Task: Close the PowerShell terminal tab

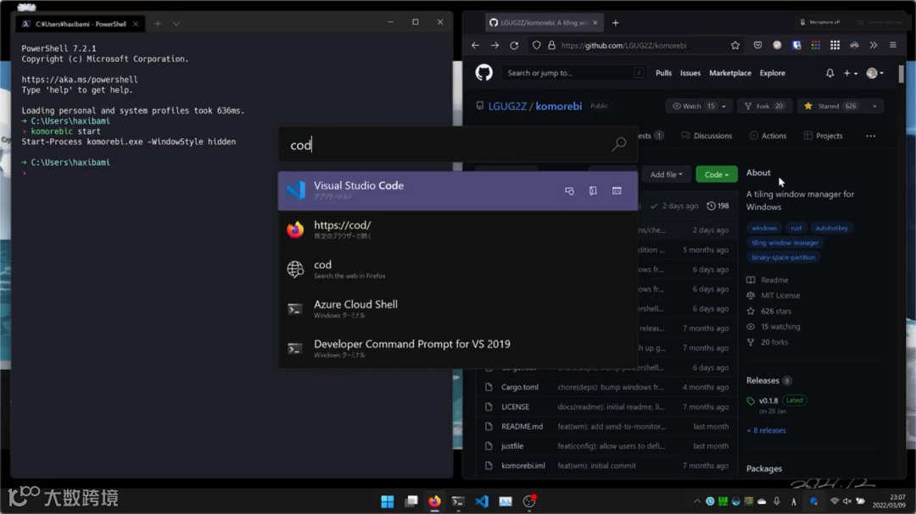Action: 136,24
